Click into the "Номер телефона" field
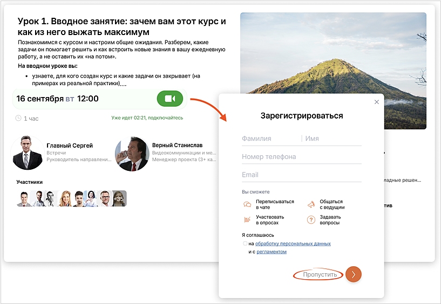441x304 pixels. tap(301, 157)
